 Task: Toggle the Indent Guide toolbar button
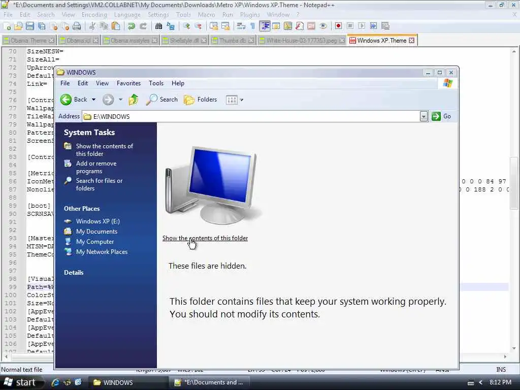click(x=265, y=26)
